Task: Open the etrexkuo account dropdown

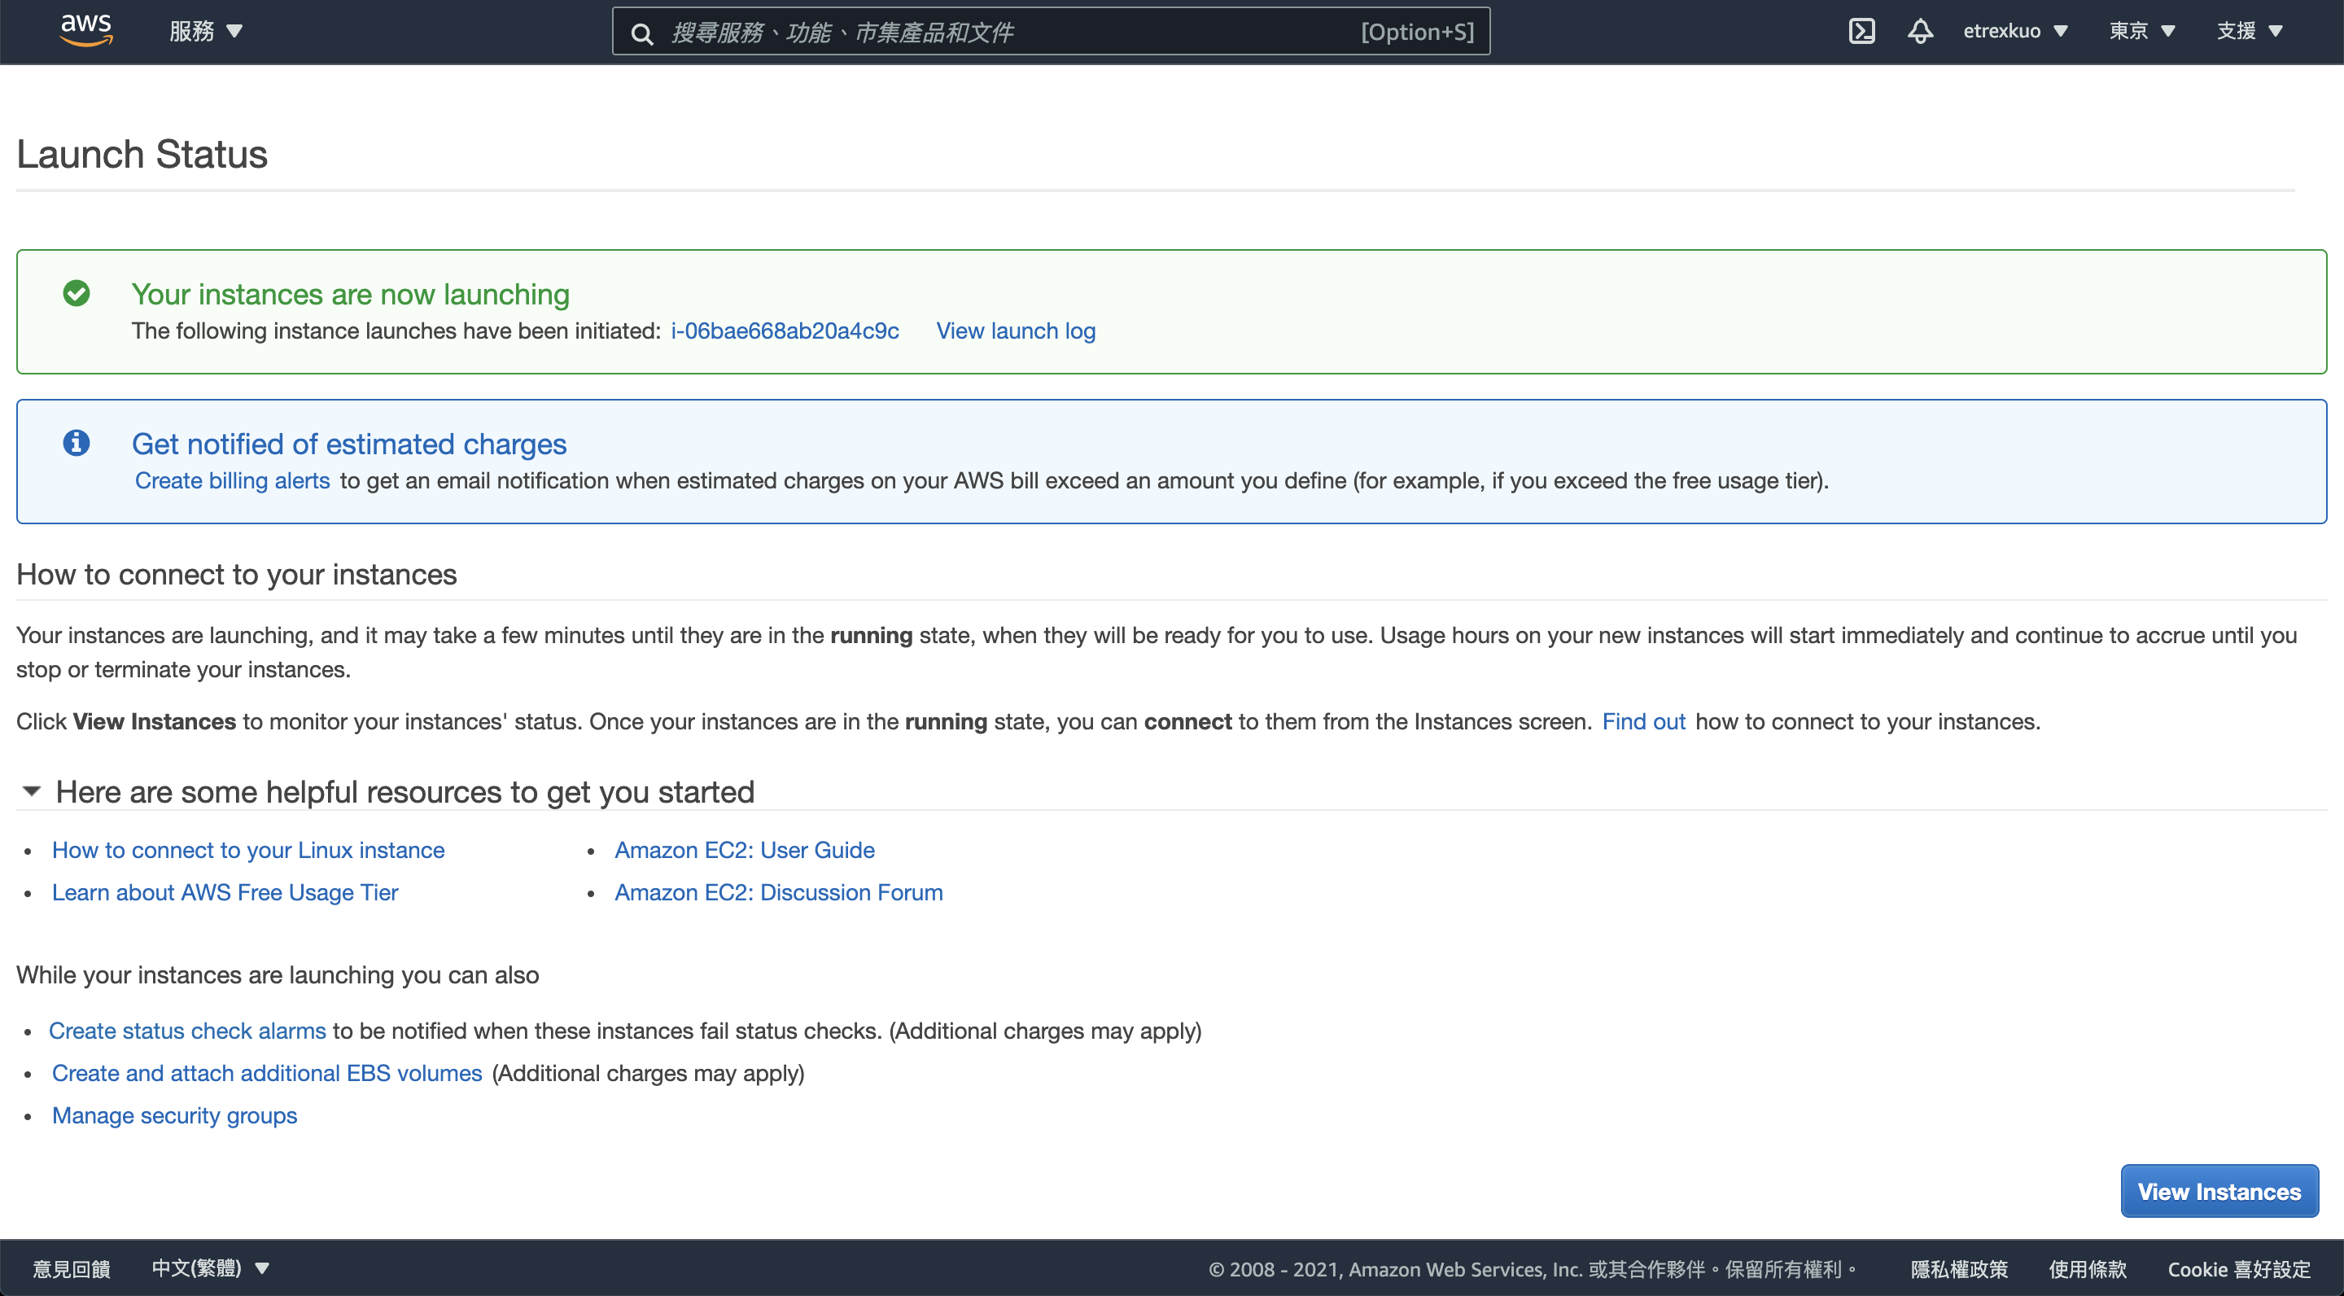Action: (2015, 31)
